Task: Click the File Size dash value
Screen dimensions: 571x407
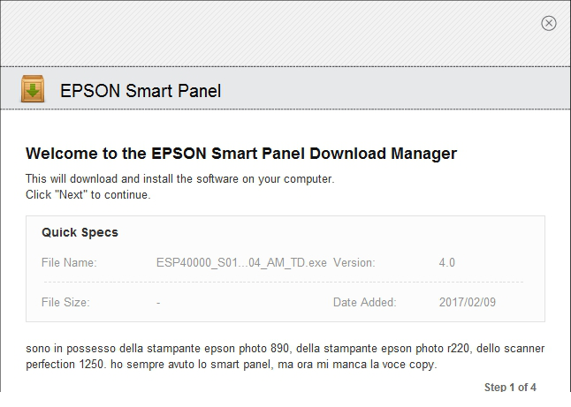Action: click(x=158, y=303)
